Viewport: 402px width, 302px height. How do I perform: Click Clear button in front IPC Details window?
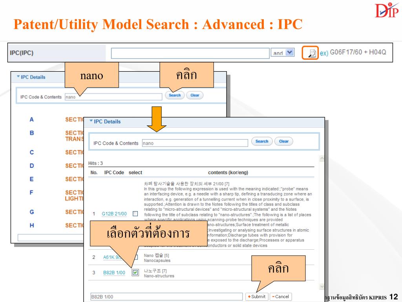(284, 141)
